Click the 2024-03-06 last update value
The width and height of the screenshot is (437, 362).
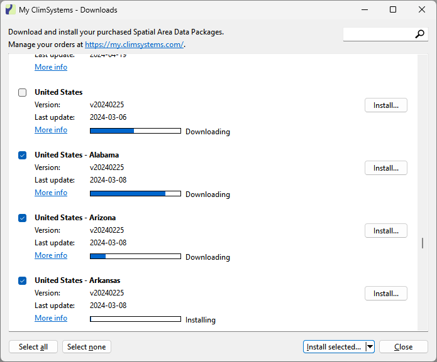pos(108,117)
